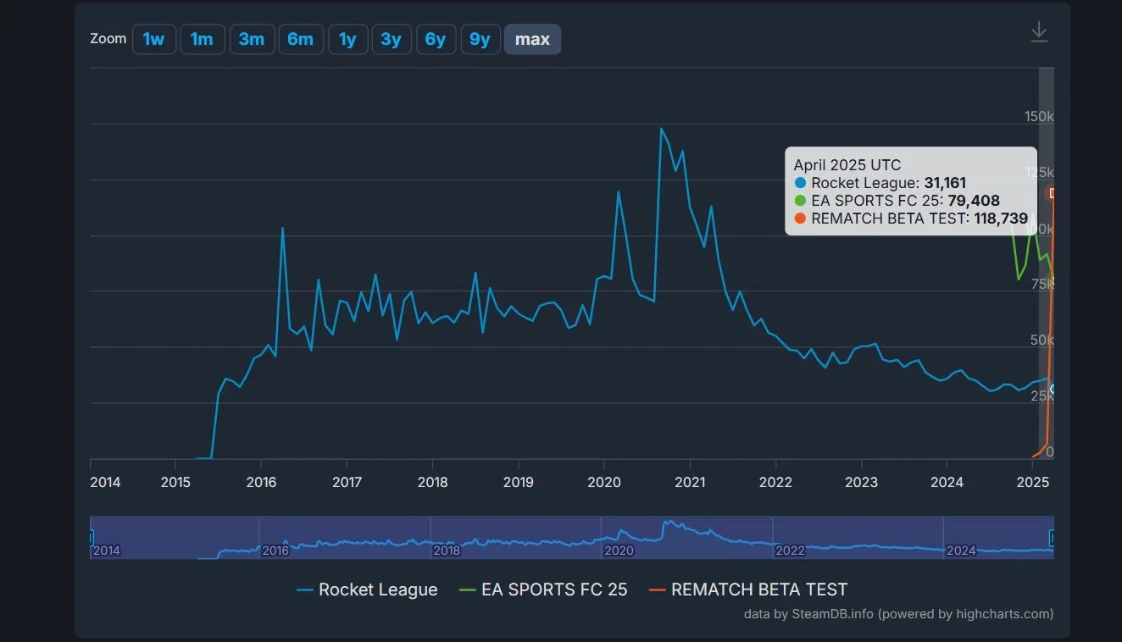Image resolution: width=1122 pixels, height=642 pixels.
Task: Set zoom range to 1m
Action: [203, 39]
